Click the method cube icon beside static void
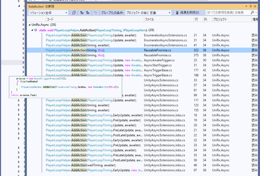 click(x=36, y=30)
